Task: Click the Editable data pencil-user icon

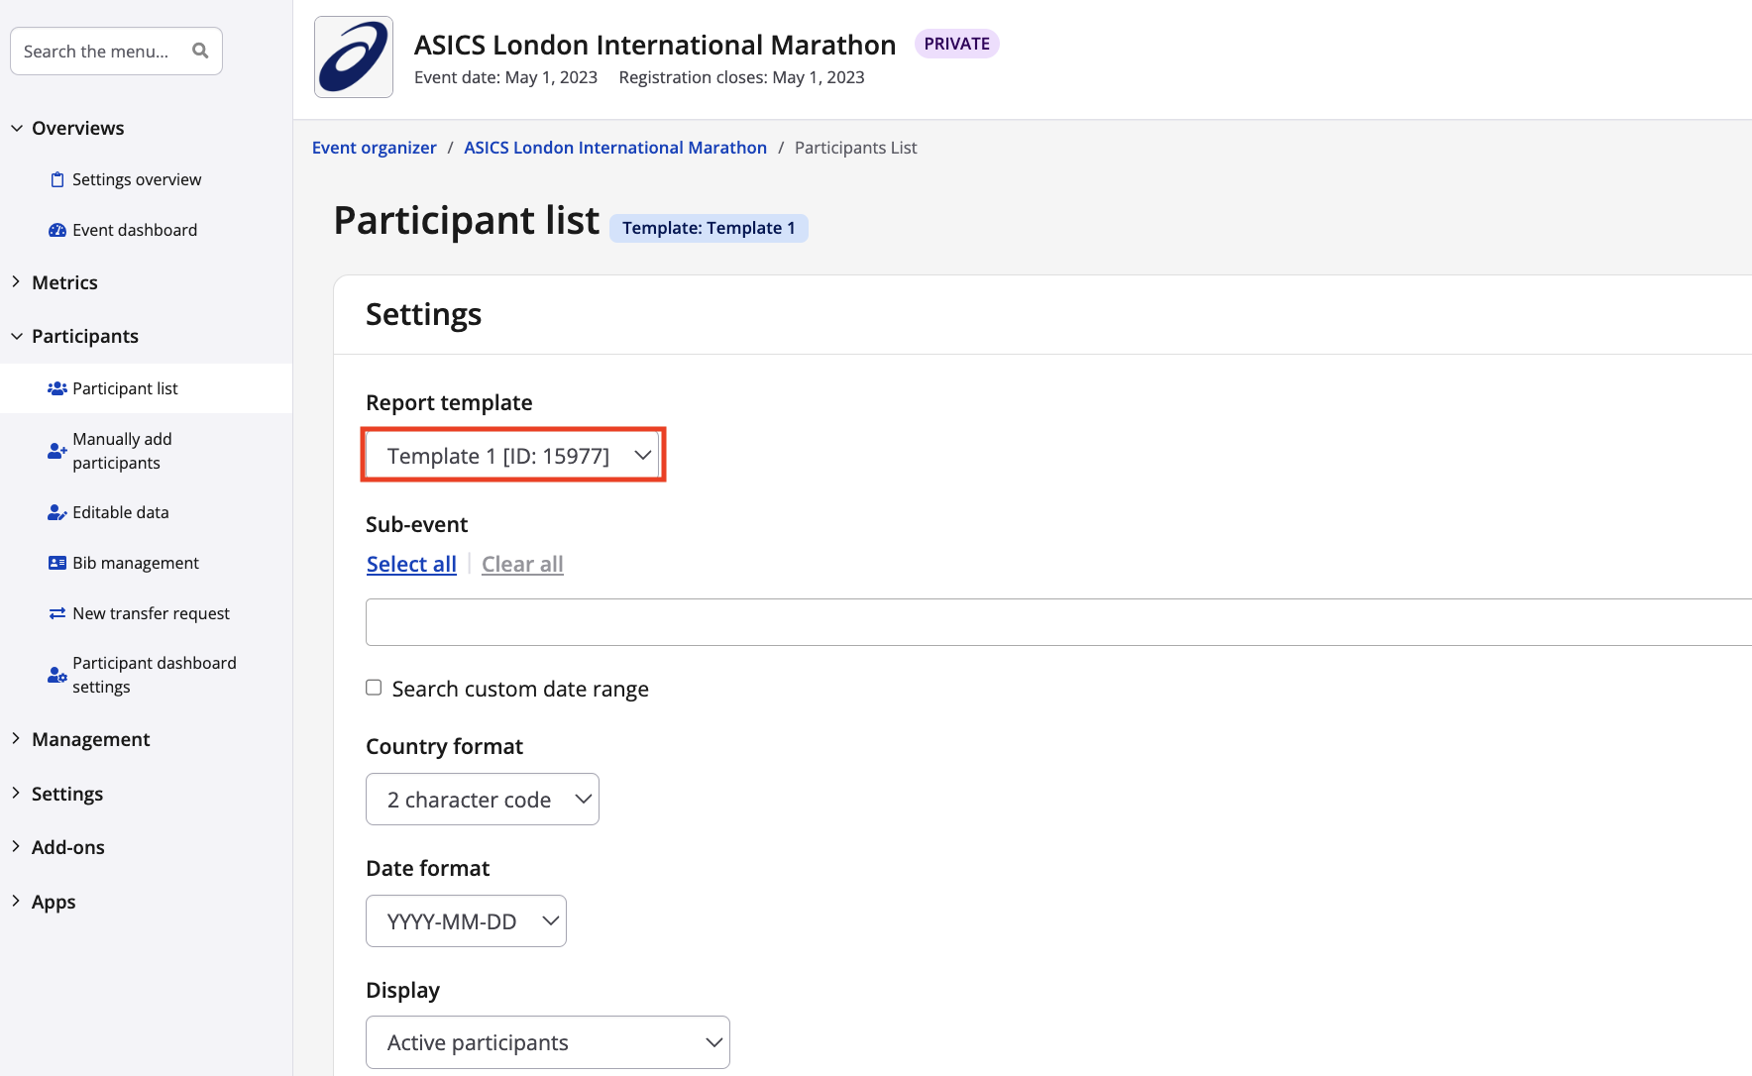Action: (x=57, y=512)
